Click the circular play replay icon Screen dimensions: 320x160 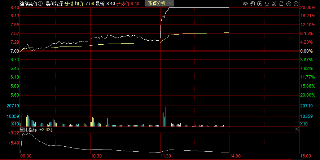(260, 4)
